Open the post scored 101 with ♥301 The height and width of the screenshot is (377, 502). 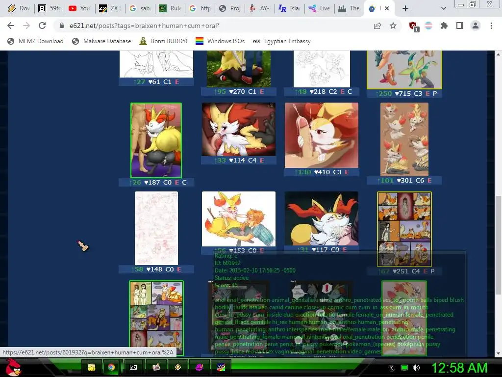pyautogui.click(x=404, y=139)
